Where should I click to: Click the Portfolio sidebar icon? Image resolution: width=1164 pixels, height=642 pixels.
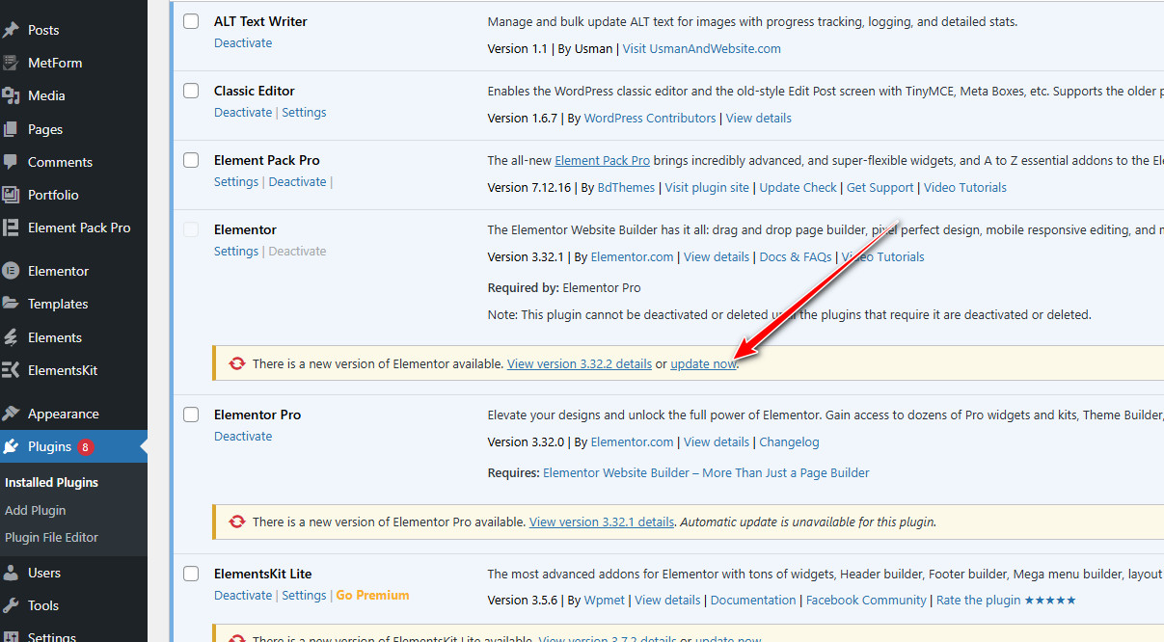11,195
